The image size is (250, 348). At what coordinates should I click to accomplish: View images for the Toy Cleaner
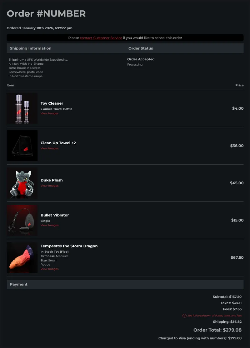49,113
